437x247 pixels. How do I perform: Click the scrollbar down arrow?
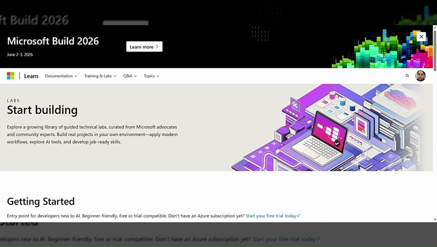coord(435,220)
